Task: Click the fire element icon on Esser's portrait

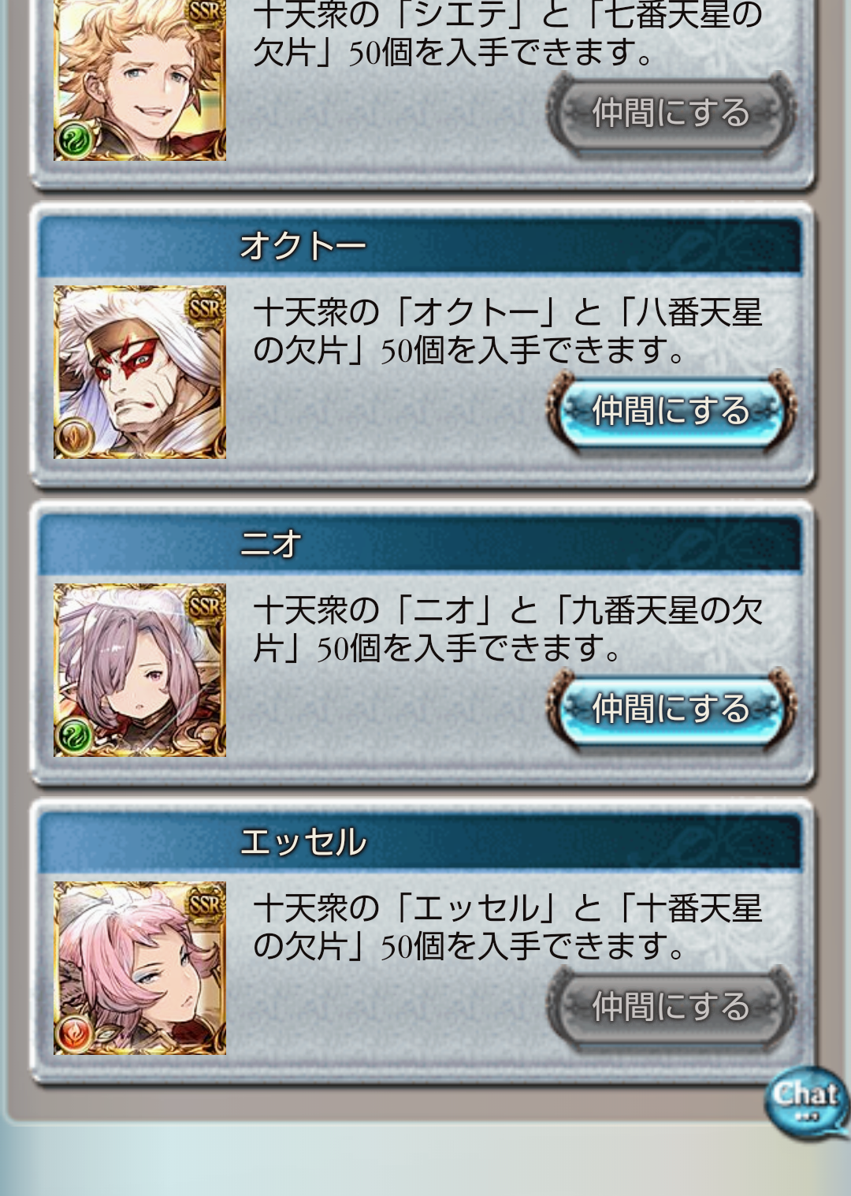Action: coord(75,1034)
